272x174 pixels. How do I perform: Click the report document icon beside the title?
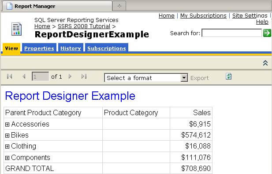(x=16, y=29)
